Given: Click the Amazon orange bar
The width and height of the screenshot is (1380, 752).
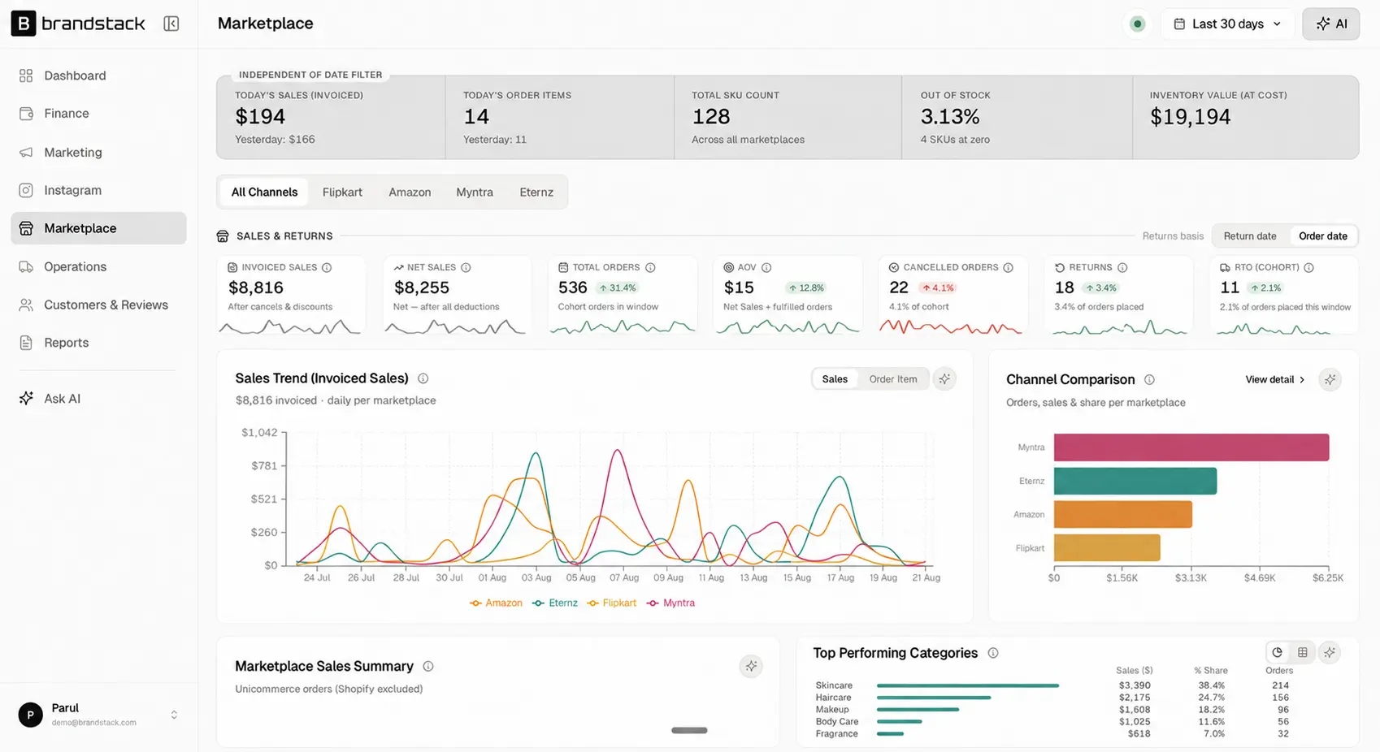Looking at the screenshot, I should coord(1123,515).
